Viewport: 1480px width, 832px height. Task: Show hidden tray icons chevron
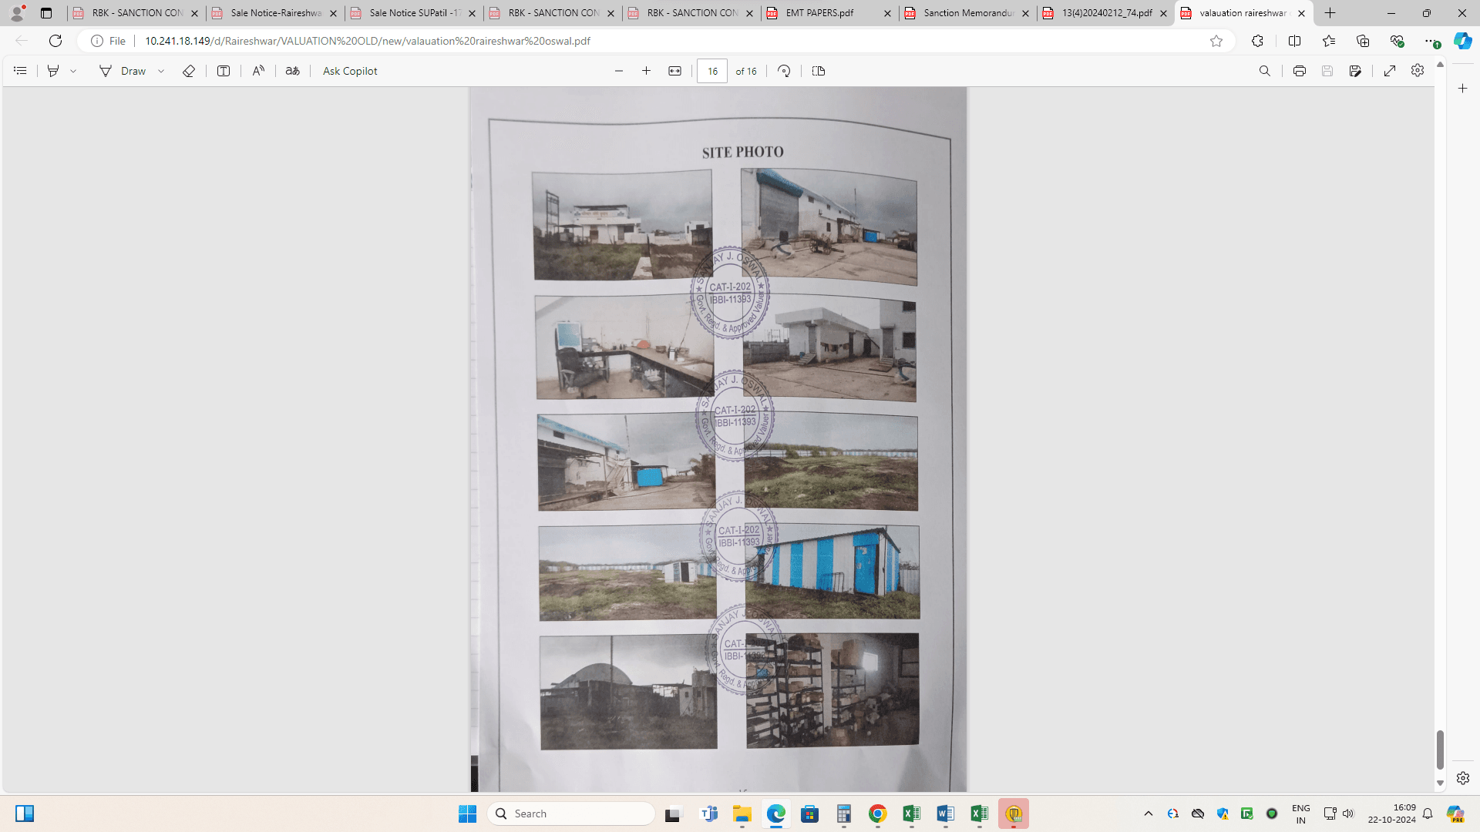pyautogui.click(x=1149, y=814)
